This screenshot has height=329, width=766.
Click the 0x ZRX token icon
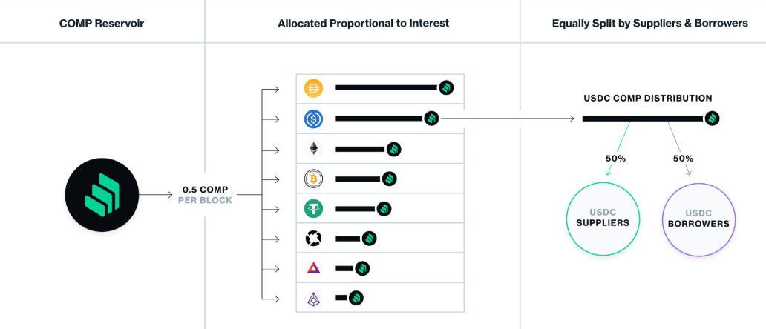pyautogui.click(x=313, y=239)
